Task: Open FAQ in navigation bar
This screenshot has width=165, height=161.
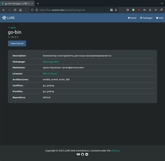Action: click(x=160, y=18)
